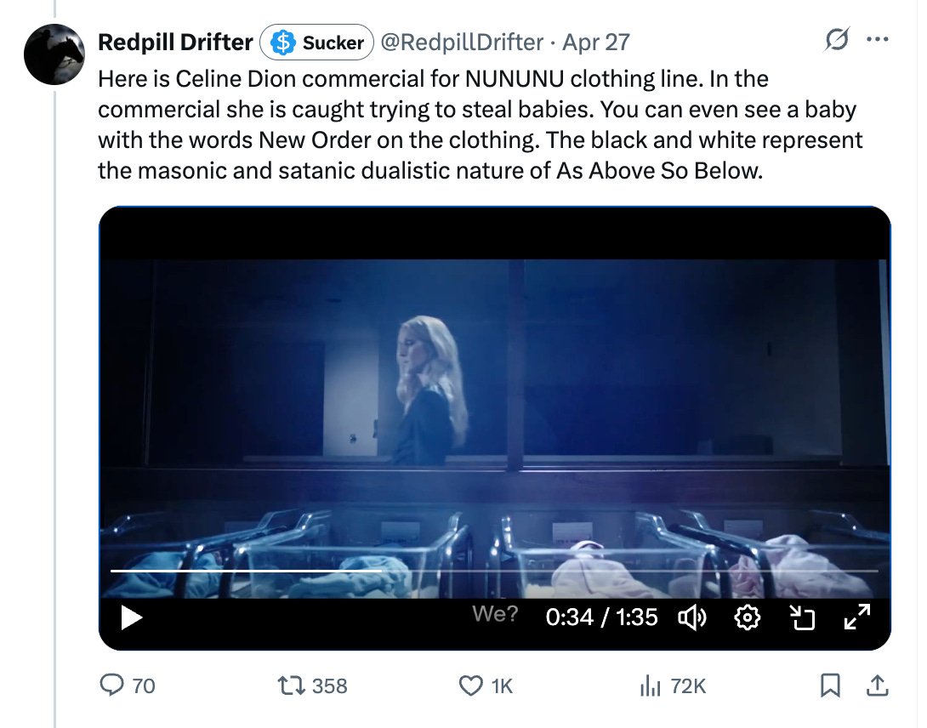Expand the video to fullscreen
Screen dimensions: 927x728
(x=858, y=617)
